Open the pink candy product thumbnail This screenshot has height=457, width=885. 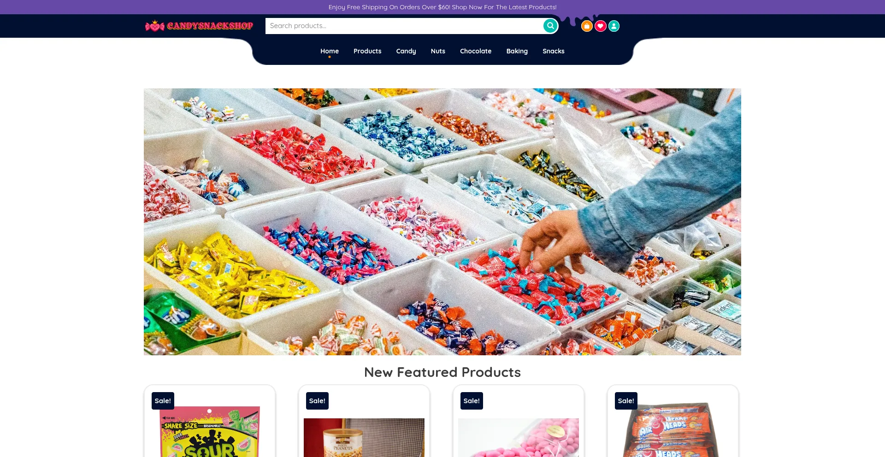pos(519,438)
